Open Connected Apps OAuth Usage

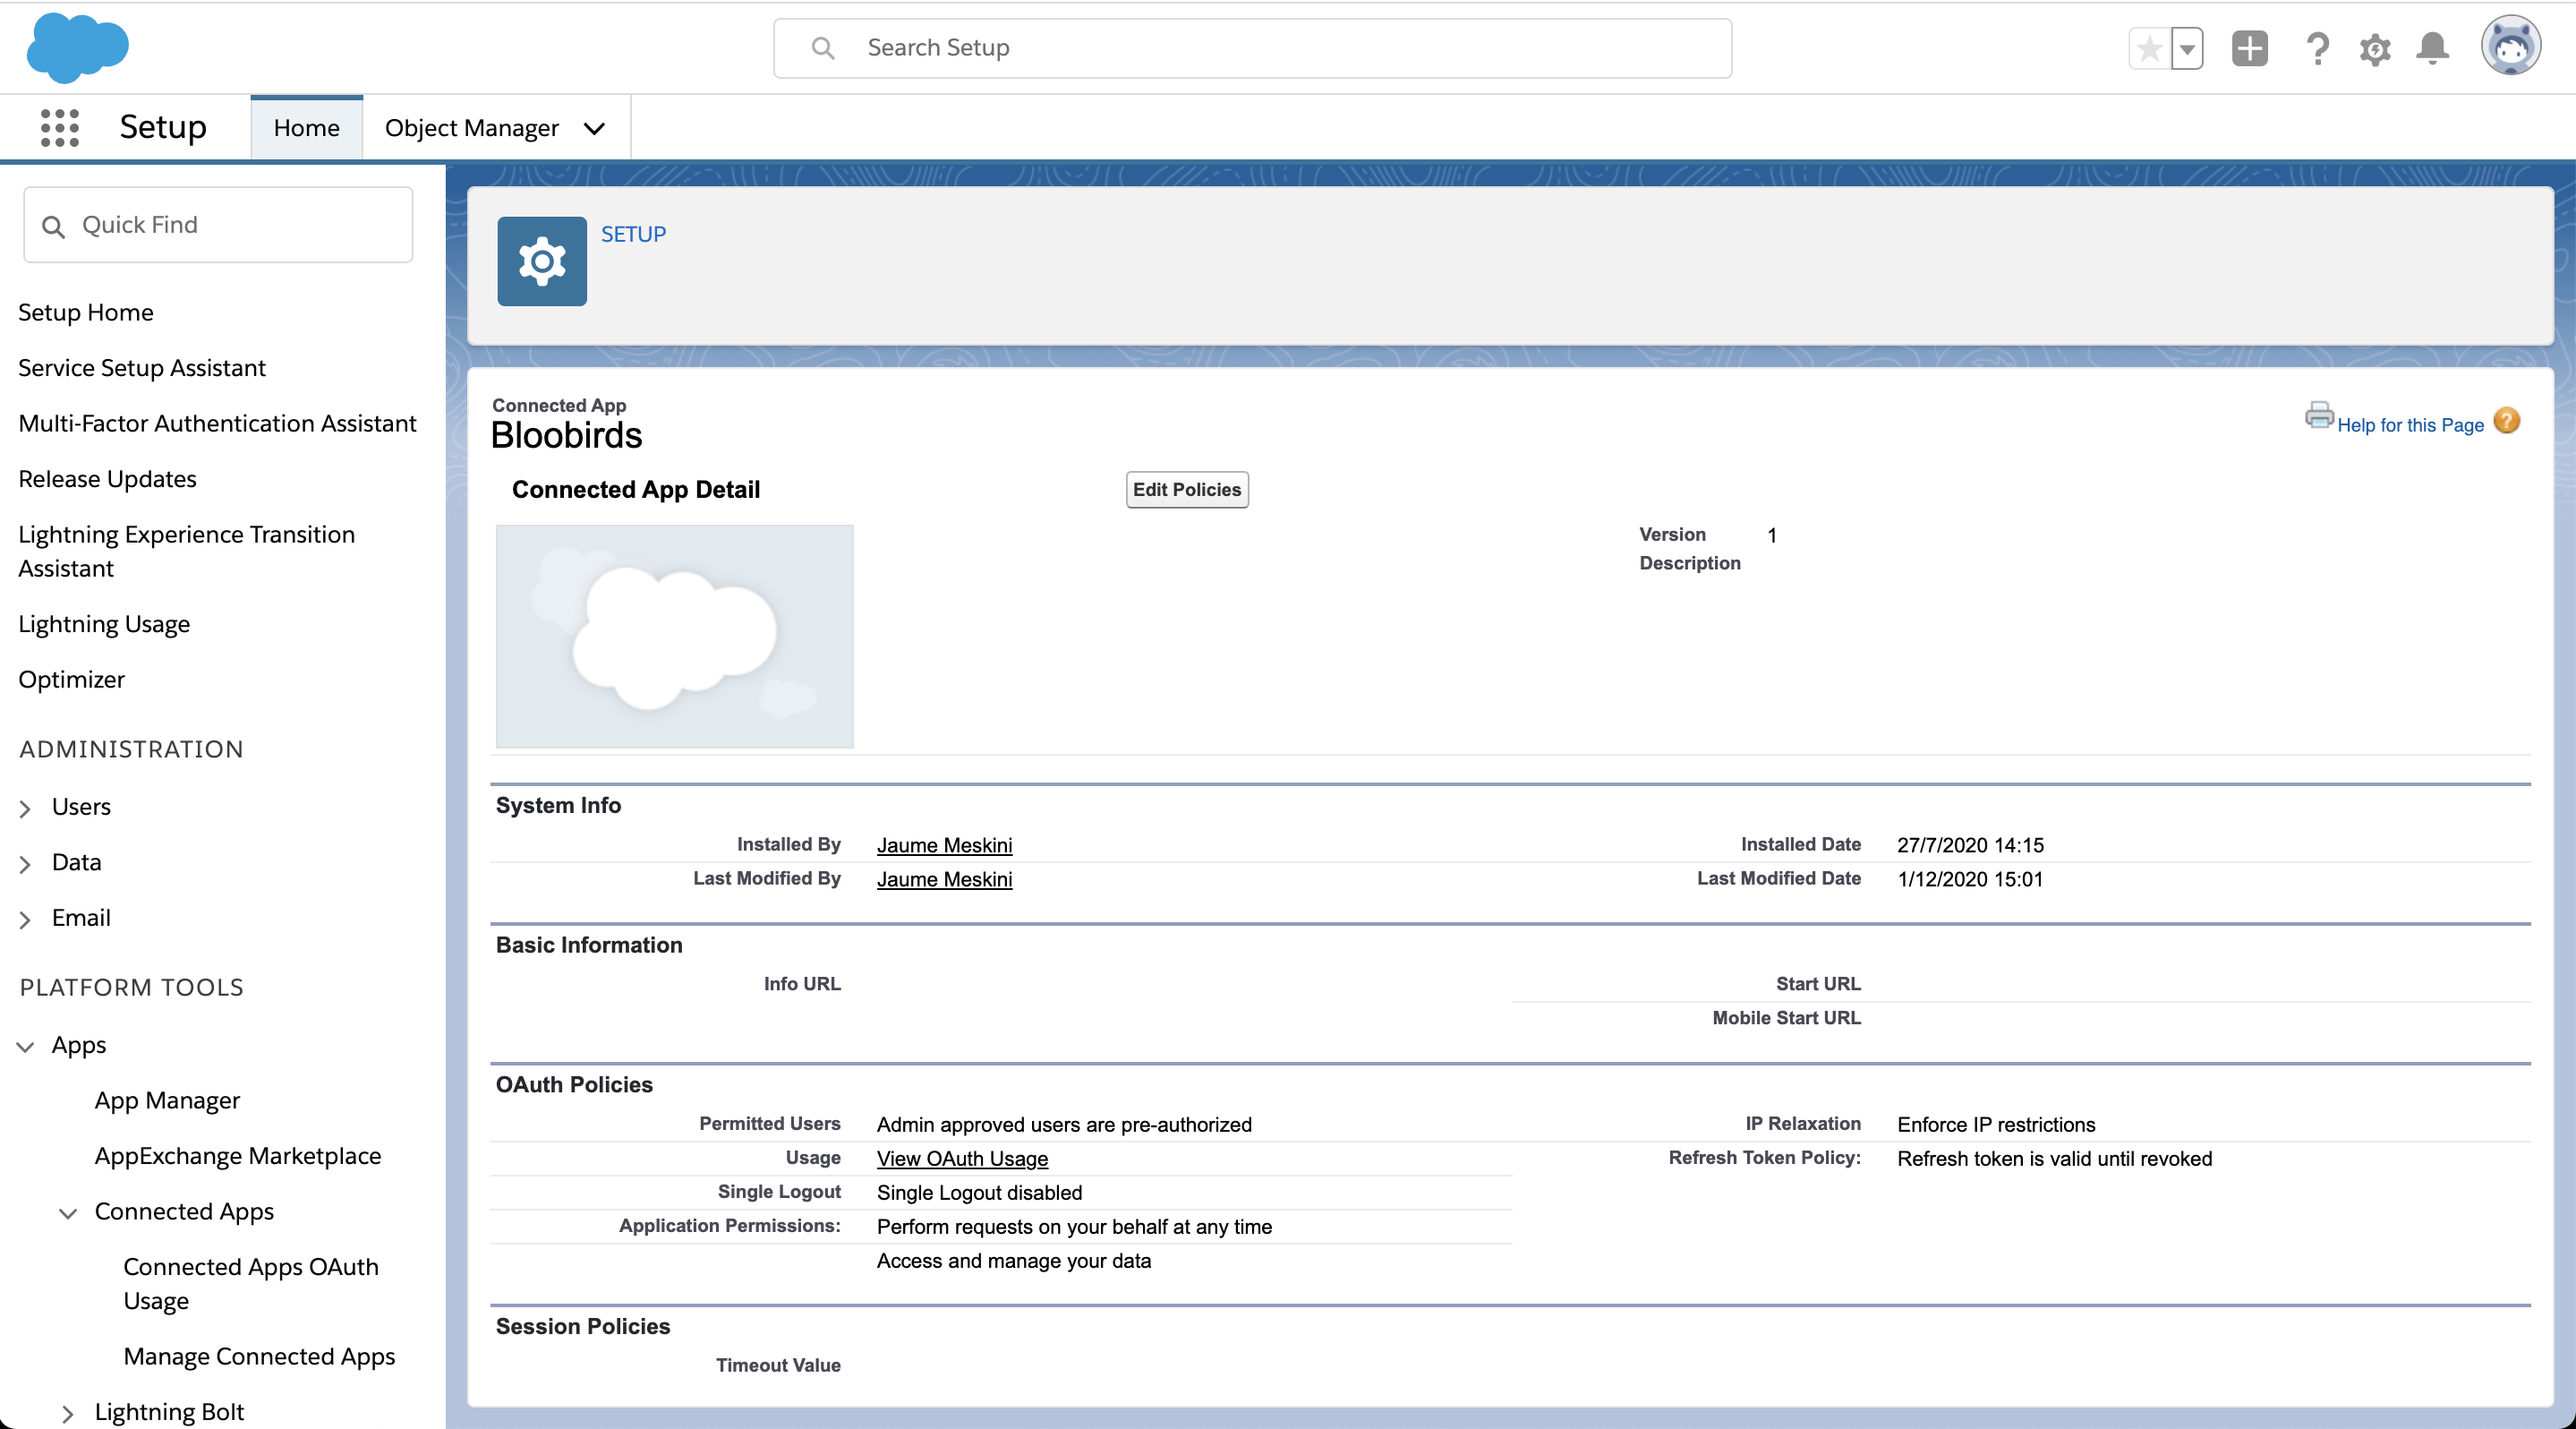(251, 1283)
